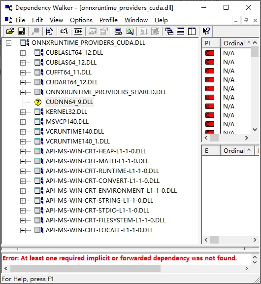Image resolution: width=261 pixels, height=284 pixels.
Task: Expand the ONNXRUNTIME_PROVIDERS_SHARED.DLL node
Action: point(23,92)
